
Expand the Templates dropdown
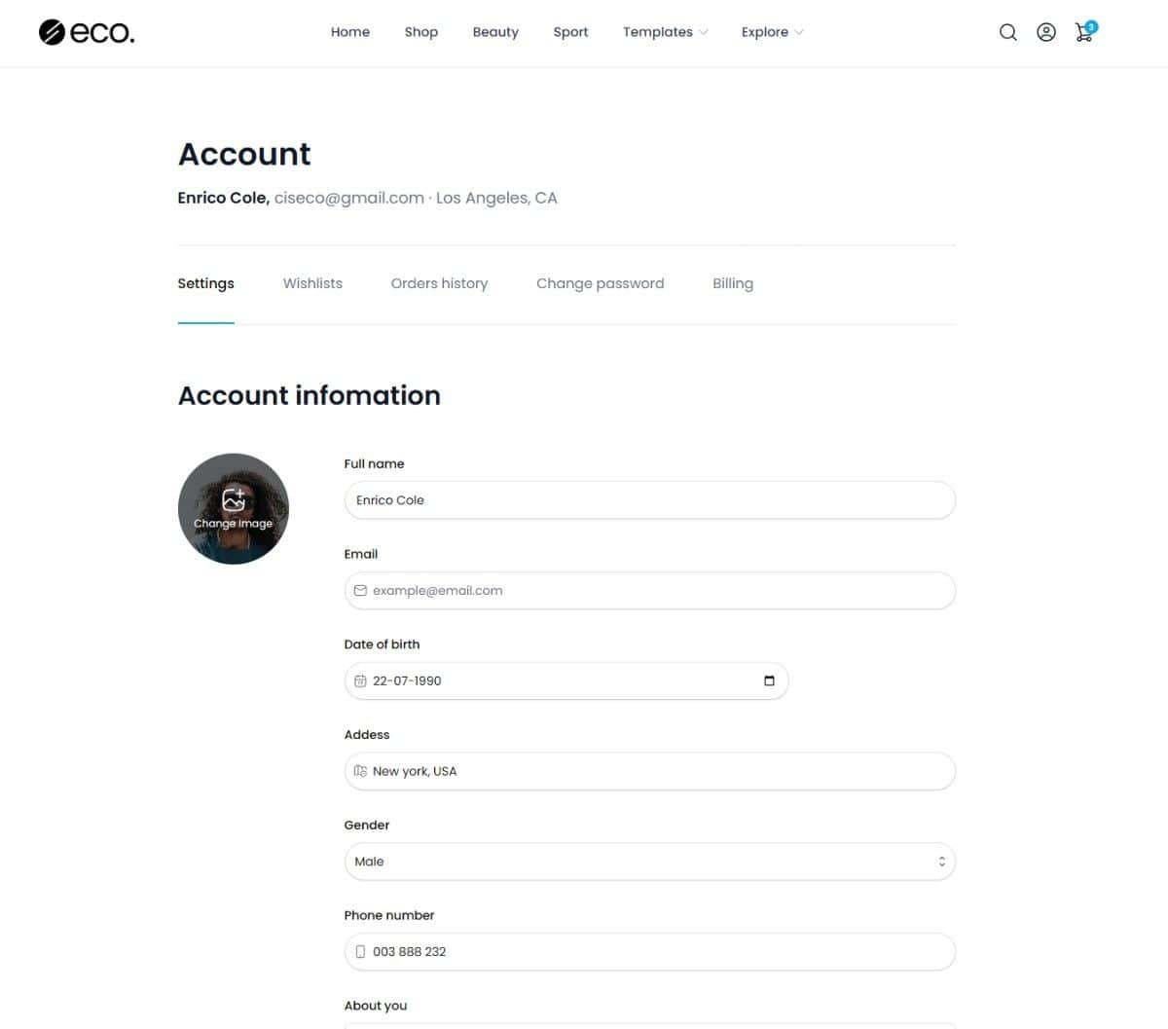665,32
